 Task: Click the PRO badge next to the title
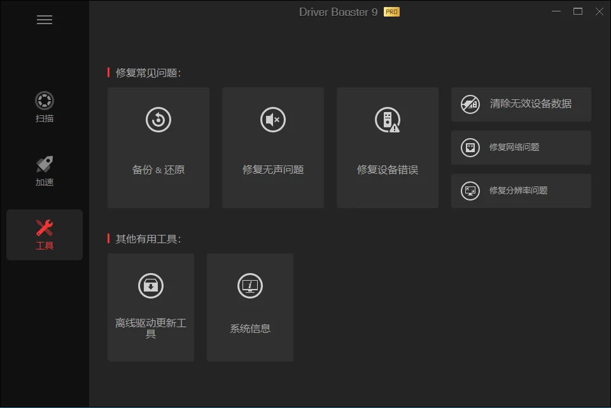[x=390, y=11]
